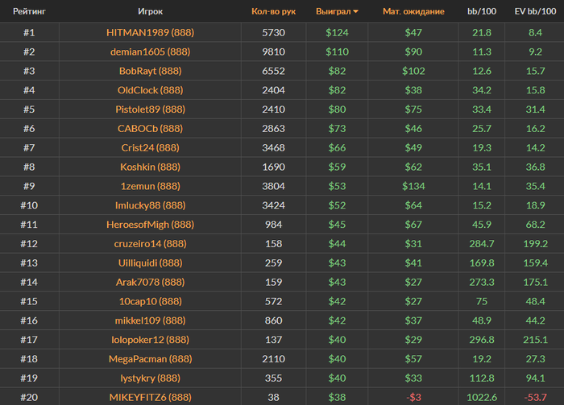The height and width of the screenshot is (405, 564).
Task: Open MIKEYFITZ6 (888) player link
Action: (150, 397)
